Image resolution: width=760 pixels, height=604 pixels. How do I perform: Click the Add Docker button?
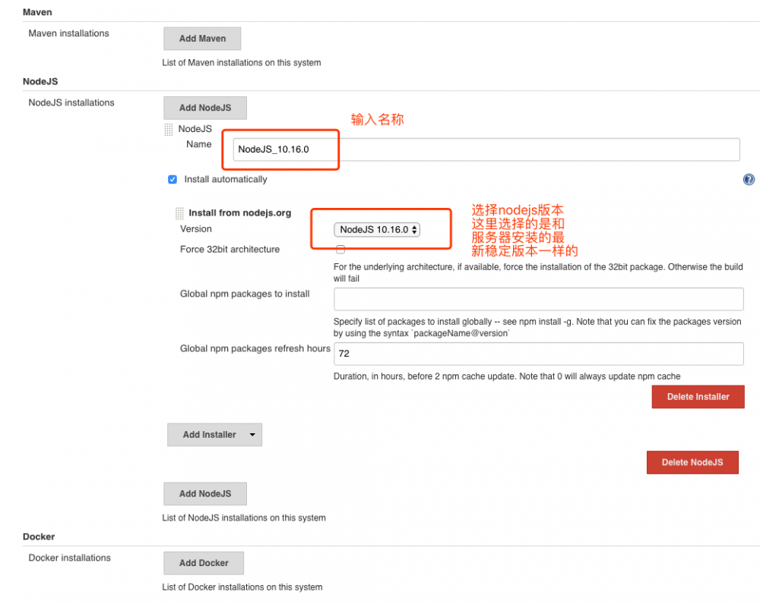click(203, 563)
